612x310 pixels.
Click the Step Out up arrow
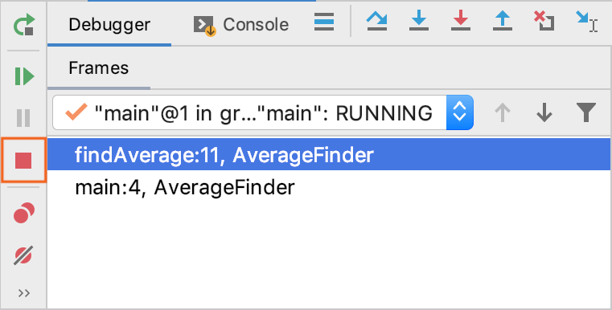coord(503,21)
